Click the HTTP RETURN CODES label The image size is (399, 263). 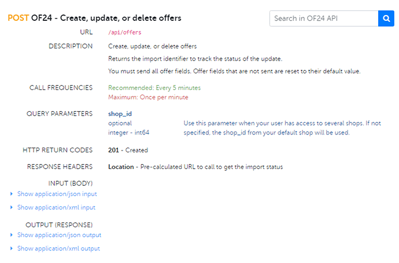coord(57,150)
